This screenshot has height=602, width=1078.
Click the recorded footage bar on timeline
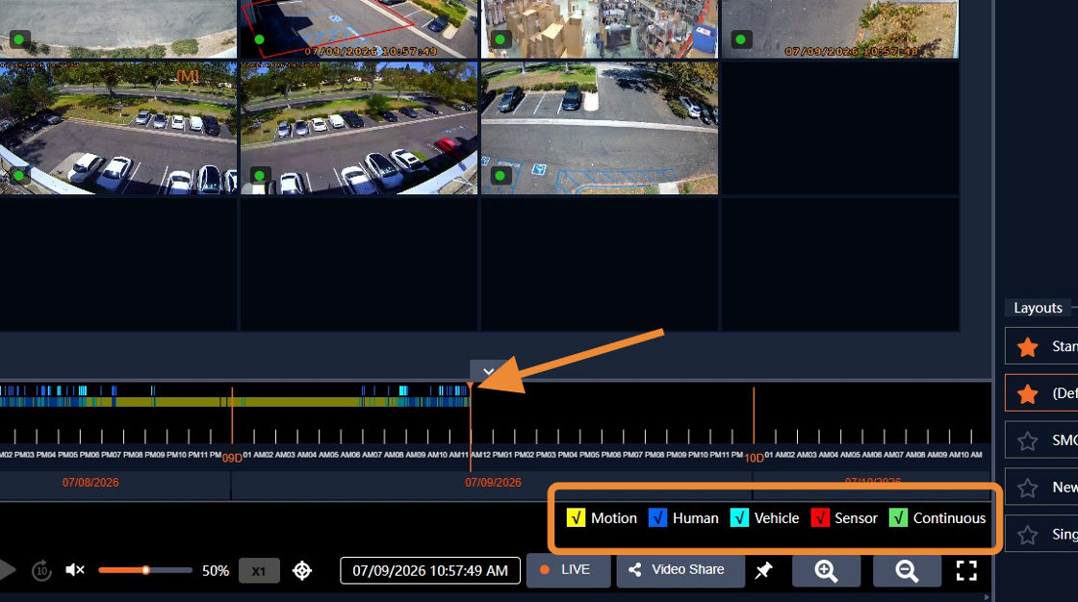[234, 401]
